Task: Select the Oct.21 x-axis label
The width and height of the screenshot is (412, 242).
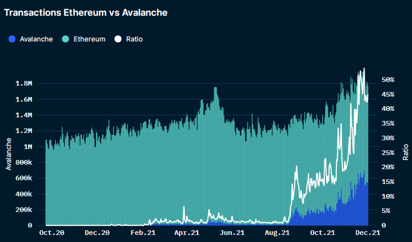Action: [322, 233]
